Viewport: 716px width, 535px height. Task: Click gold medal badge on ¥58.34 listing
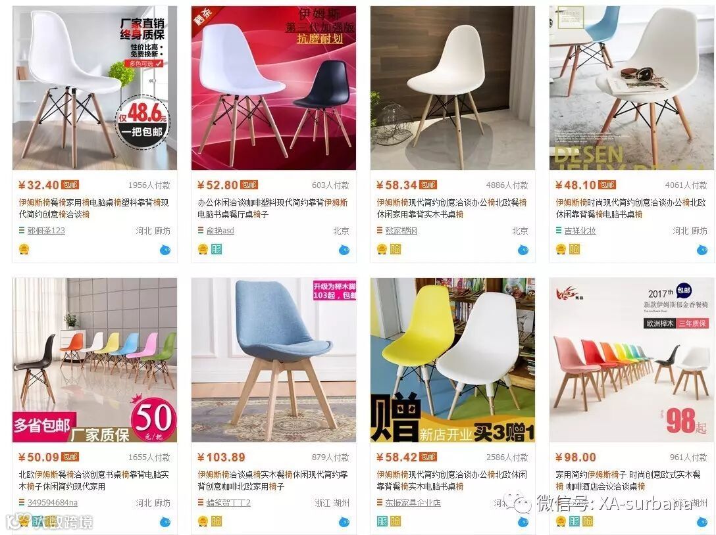click(382, 249)
